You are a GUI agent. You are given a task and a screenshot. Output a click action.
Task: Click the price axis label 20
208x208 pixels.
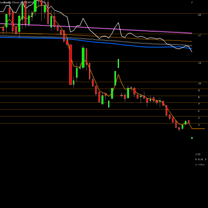coord(199,15)
